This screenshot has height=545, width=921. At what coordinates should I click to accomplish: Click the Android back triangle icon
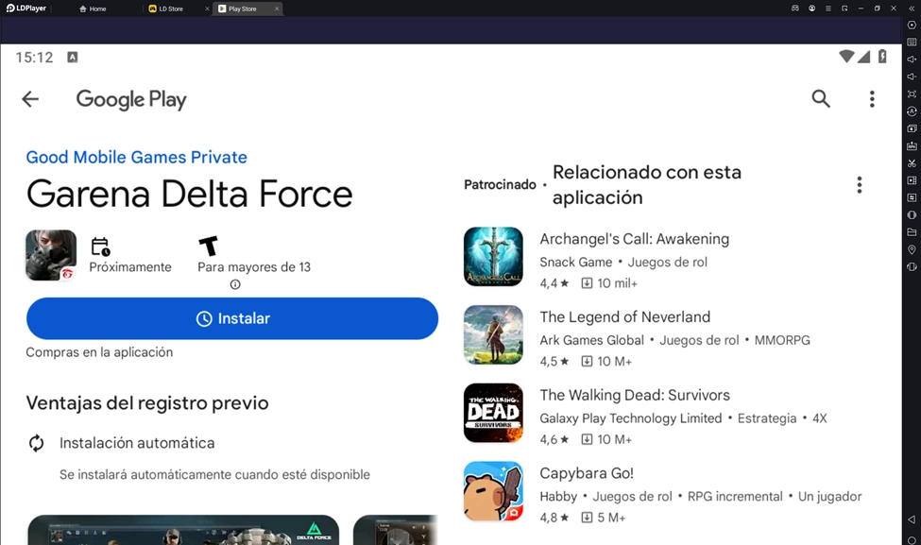coord(912,519)
